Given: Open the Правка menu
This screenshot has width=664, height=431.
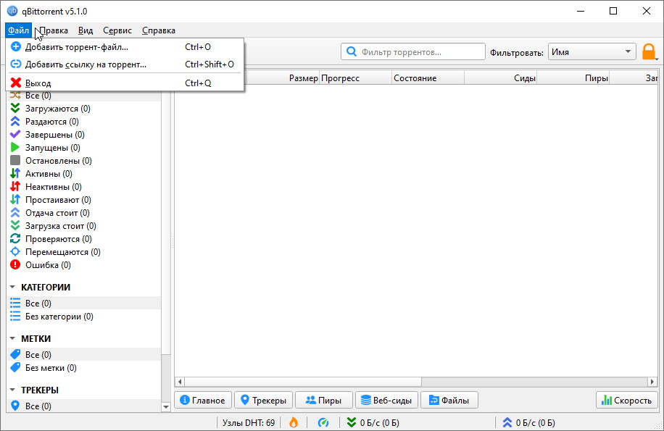Looking at the screenshot, I should coord(54,30).
